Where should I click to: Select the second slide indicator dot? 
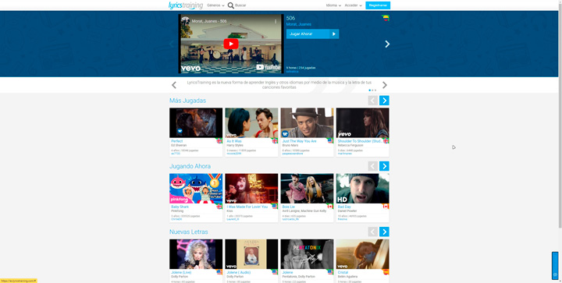[372, 90]
